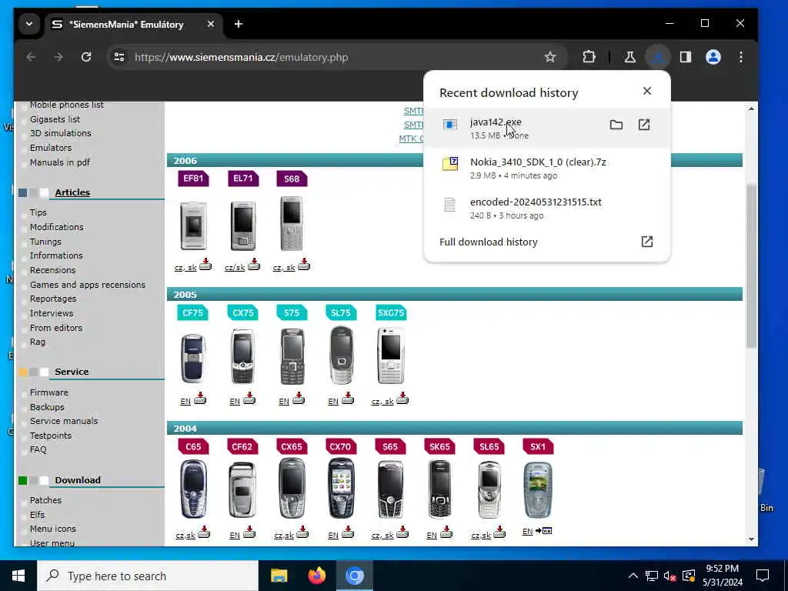Open the Emulators sidebar link
The width and height of the screenshot is (788, 591).
(x=51, y=148)
